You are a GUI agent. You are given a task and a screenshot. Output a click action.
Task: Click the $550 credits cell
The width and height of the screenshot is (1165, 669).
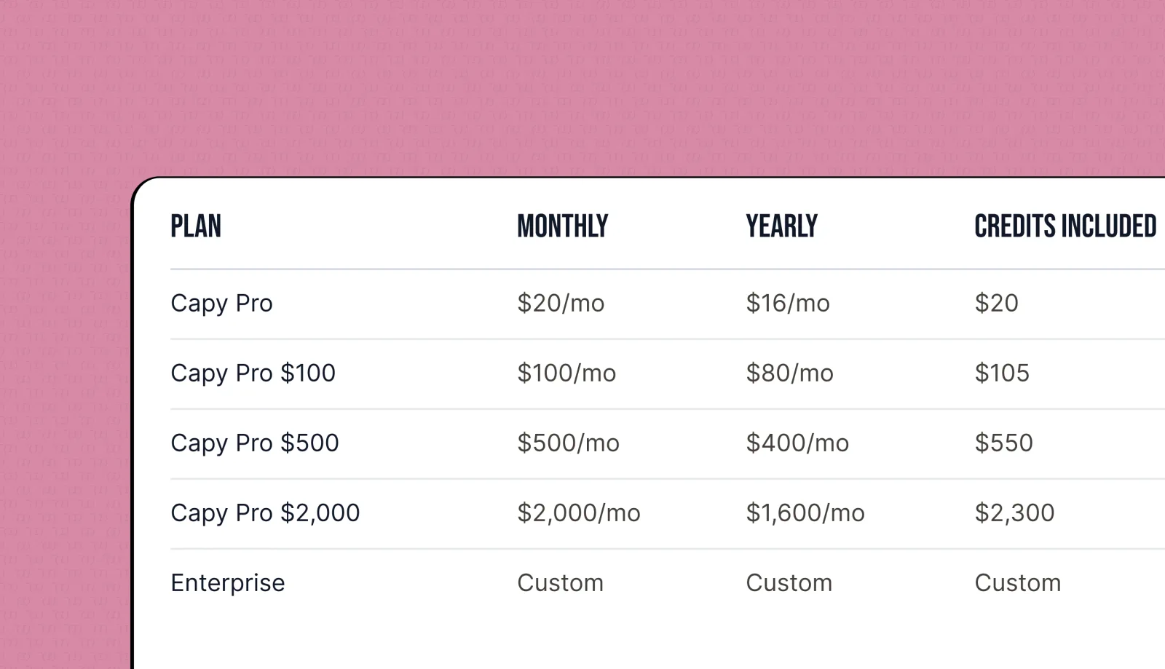(x=1003, y=443)
